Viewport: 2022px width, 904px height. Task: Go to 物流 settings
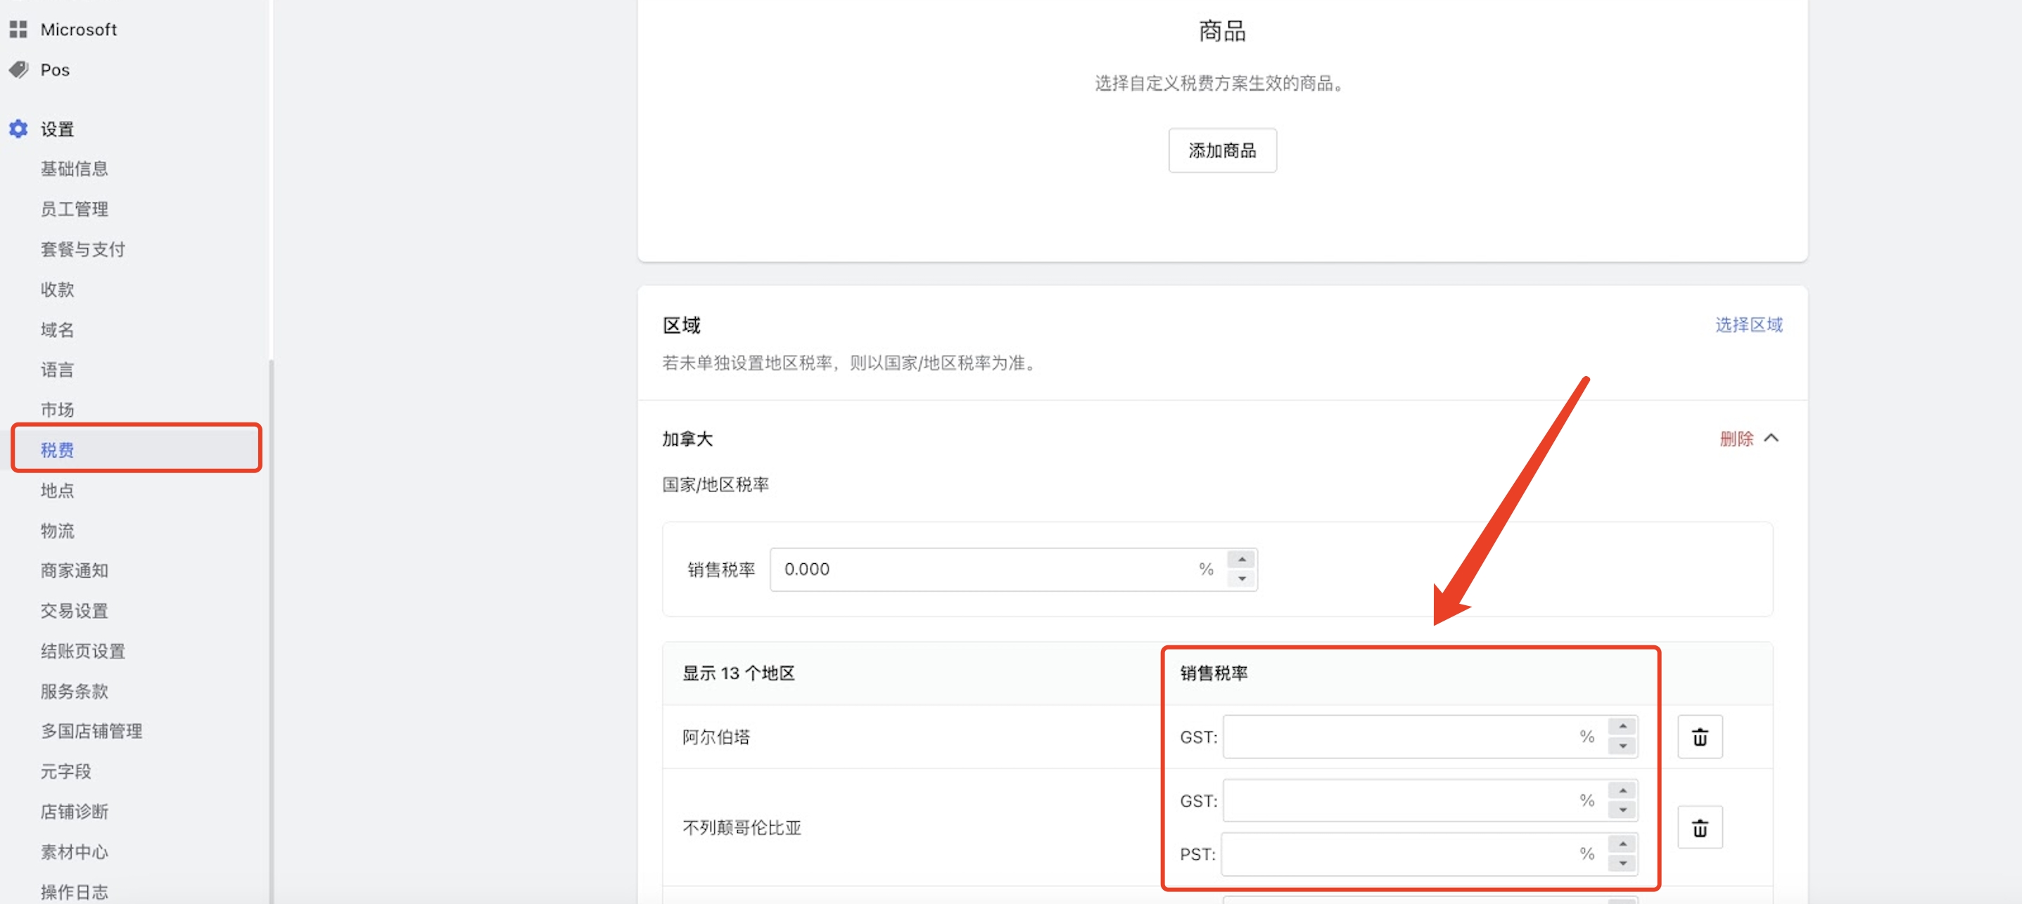pos(57,531)
